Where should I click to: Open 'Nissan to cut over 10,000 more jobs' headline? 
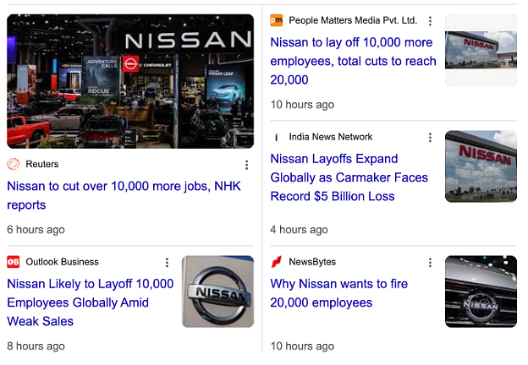pyautogui.click(x=124, y=195)
